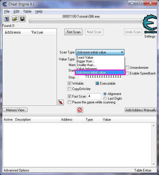Maximize the Cheat Engine window
The width and height of the screenshot is (159, 175).
140,3
